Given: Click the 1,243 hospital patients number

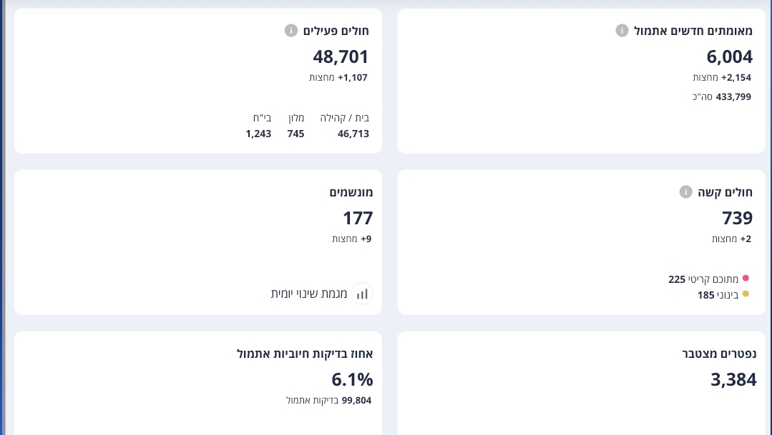Looking at the screenshot, I should pos(258,134).
